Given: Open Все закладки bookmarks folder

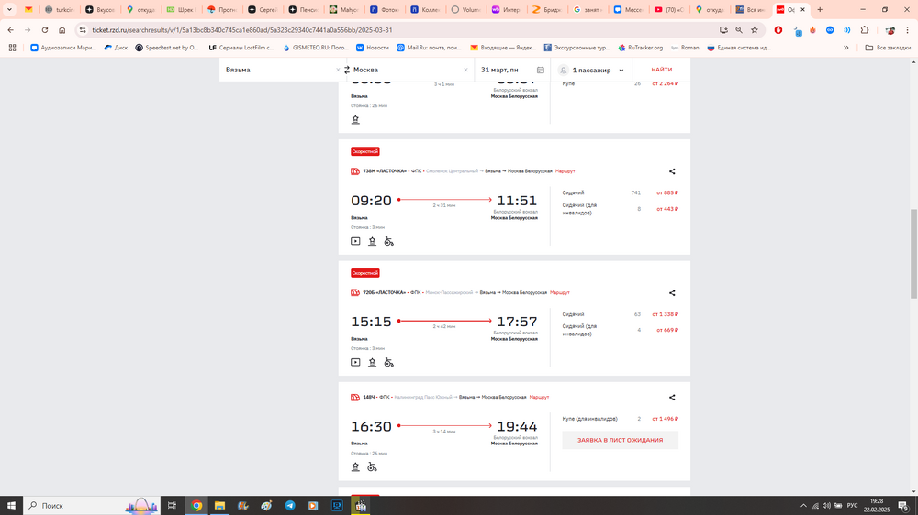Looking at the screenshot, I should [x=889, y=48].
